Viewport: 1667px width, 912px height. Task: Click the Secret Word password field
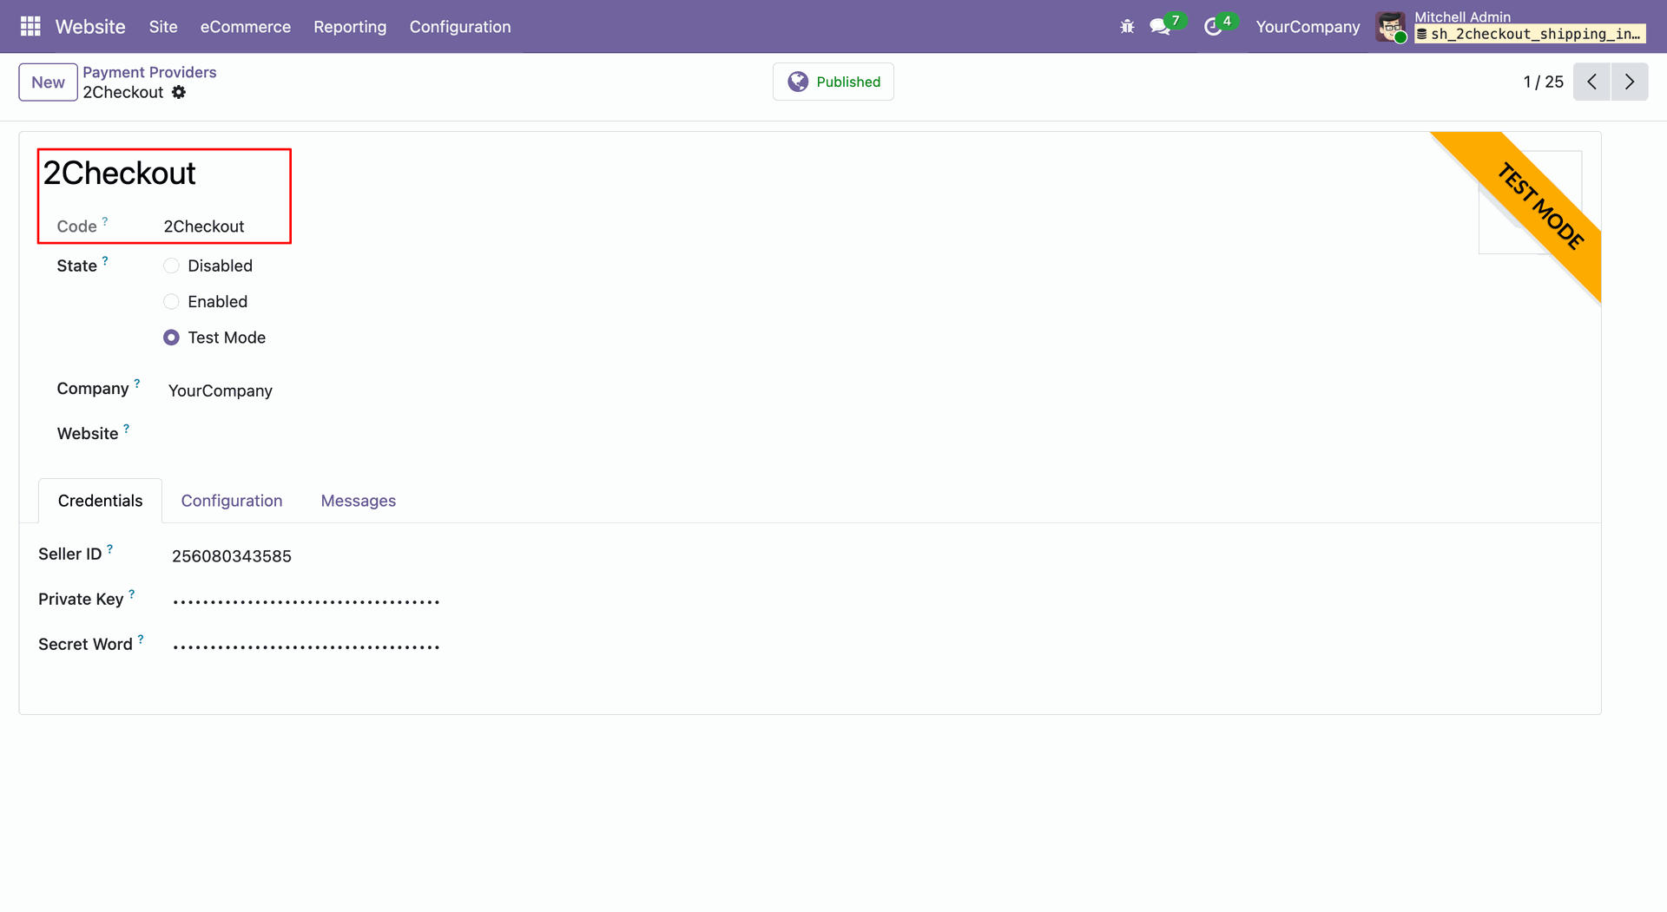306,646
